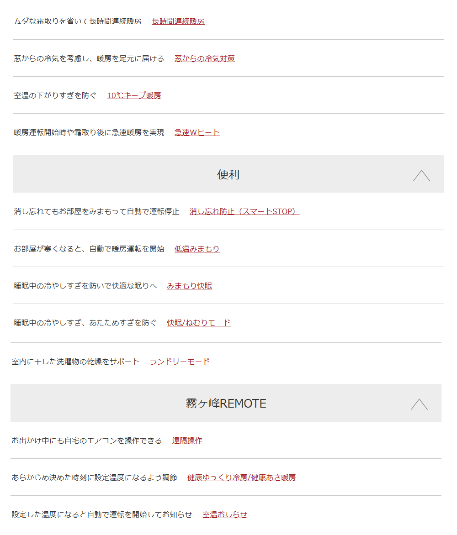This screenshot has width=457, height=535.
Task: Open the 消し忘れ防止（スマートSTOP） link
Action: 244,211
